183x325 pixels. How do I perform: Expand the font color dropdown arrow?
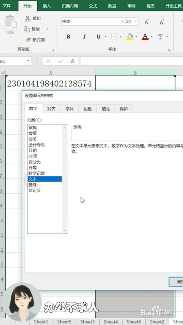point(152,37)
